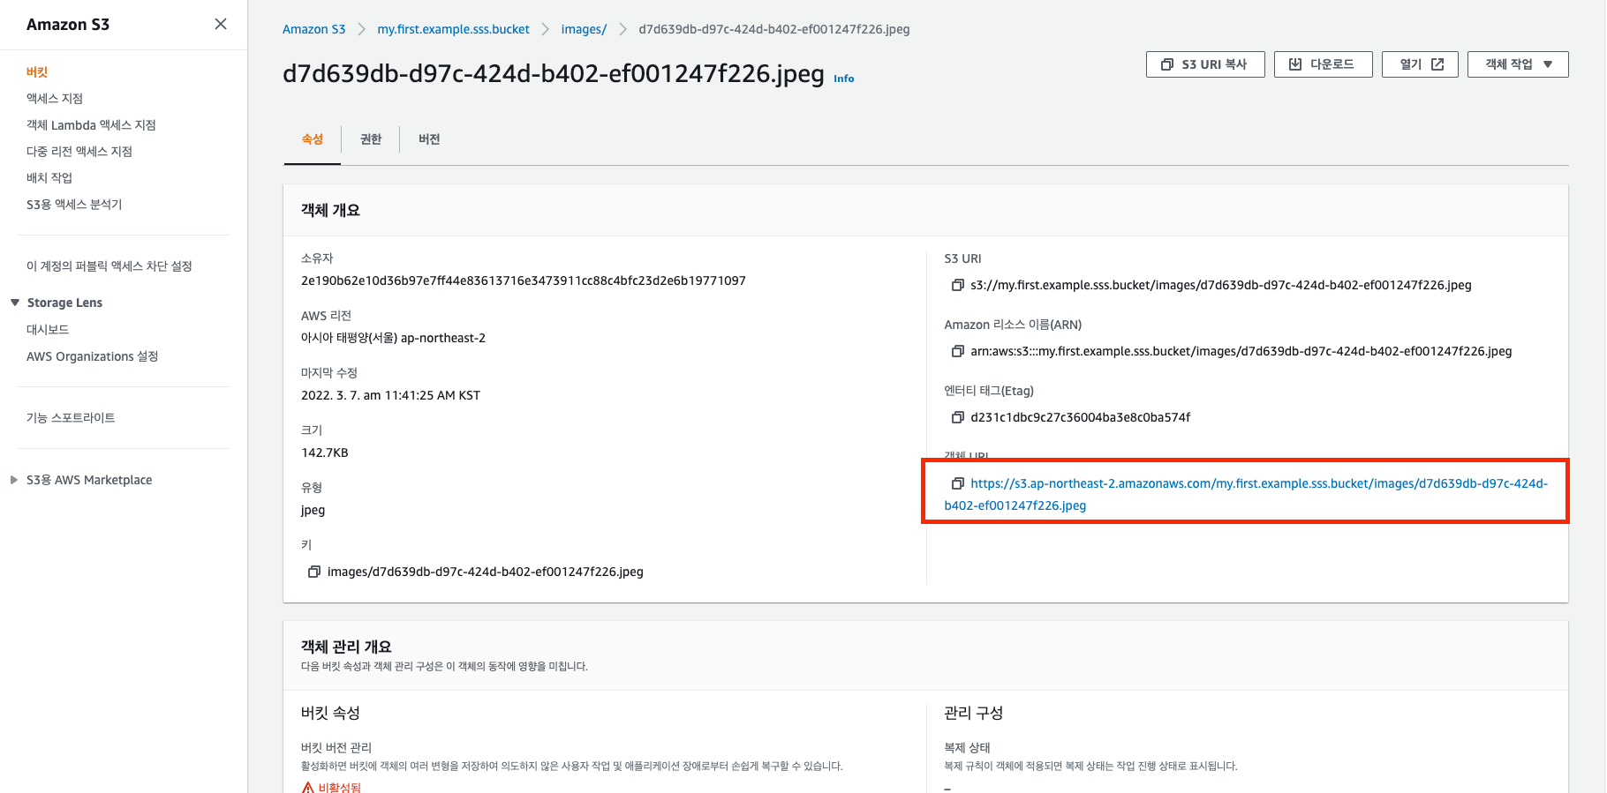Image resolution: width=1607 pixels, height=793 pixels.
Task: Click the S3 URI 복사 button
Action: coord(1205,64)
